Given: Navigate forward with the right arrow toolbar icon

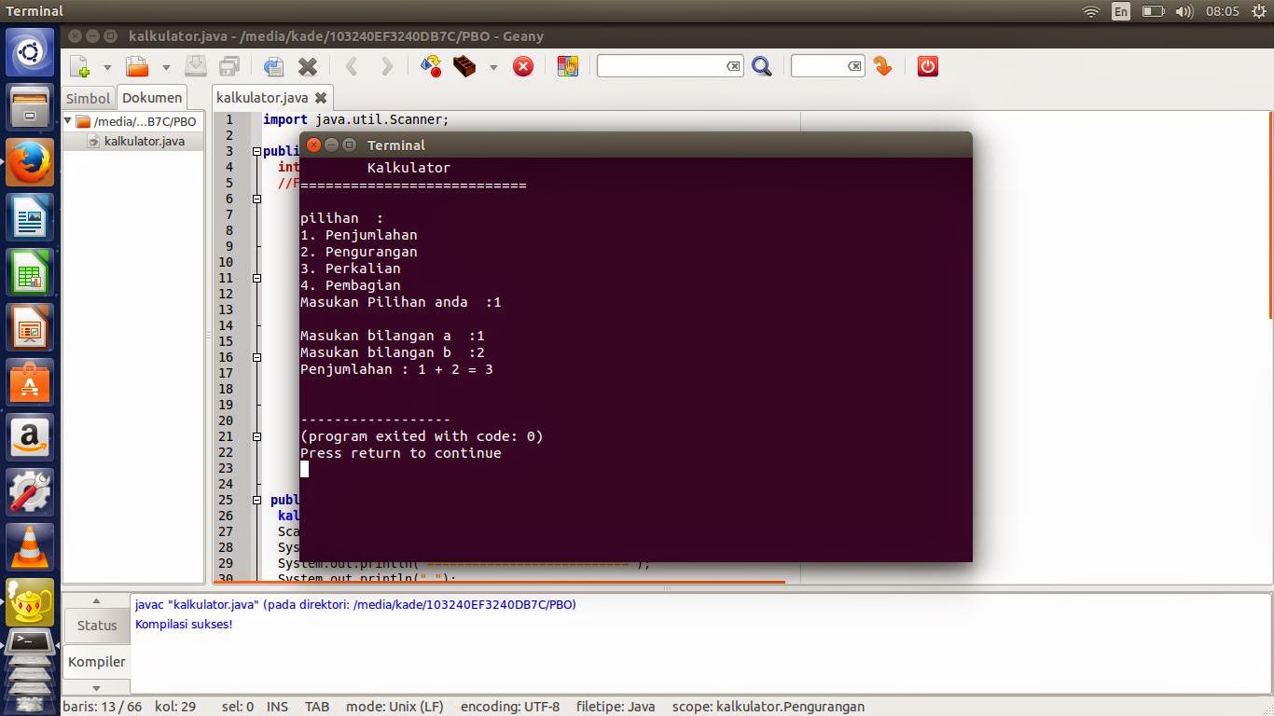Looking at the screenshot, I should pyautogui.click(x=385, y=66).
